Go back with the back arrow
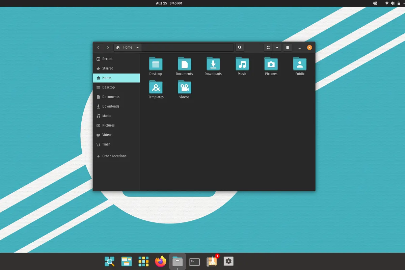The width and height of the screenshot is (405, 270). coord(99,48)
